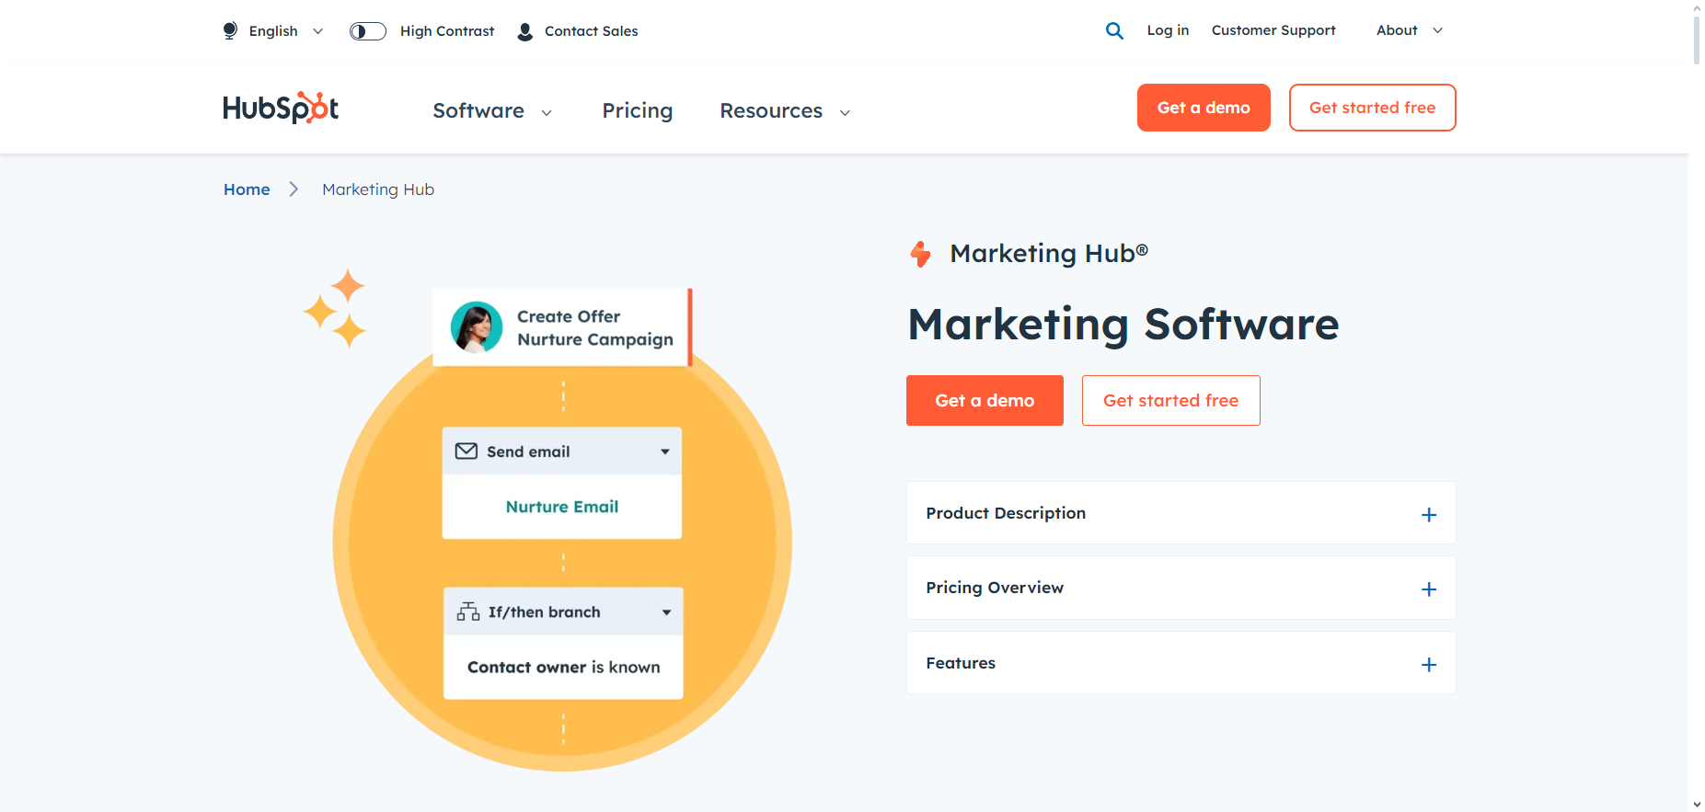Click the If/then branch flowchart icon

click(x=468, y=612)
